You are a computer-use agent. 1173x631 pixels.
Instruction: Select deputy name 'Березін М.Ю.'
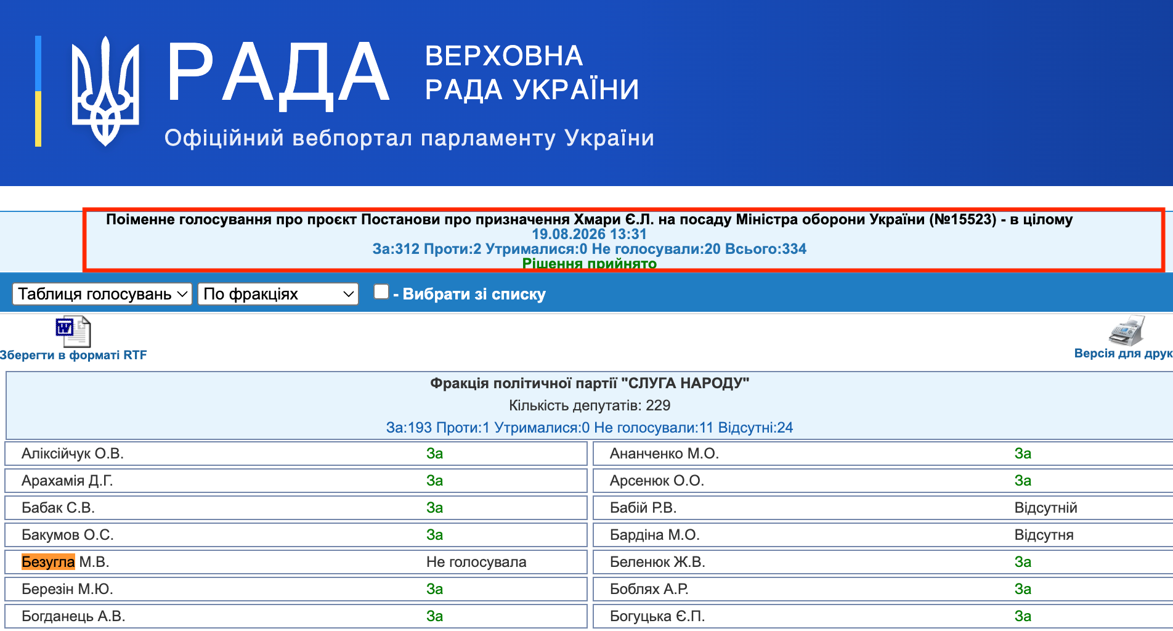67,589
